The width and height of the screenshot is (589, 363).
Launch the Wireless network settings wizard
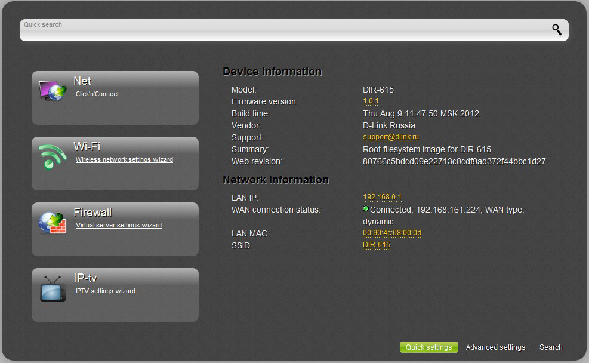(x=124, y=160)
